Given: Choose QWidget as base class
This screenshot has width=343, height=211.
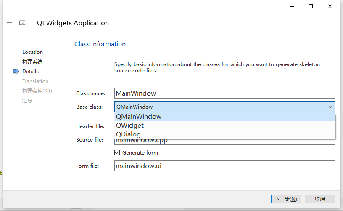Looking at the screenshot, I should [224, 126].
